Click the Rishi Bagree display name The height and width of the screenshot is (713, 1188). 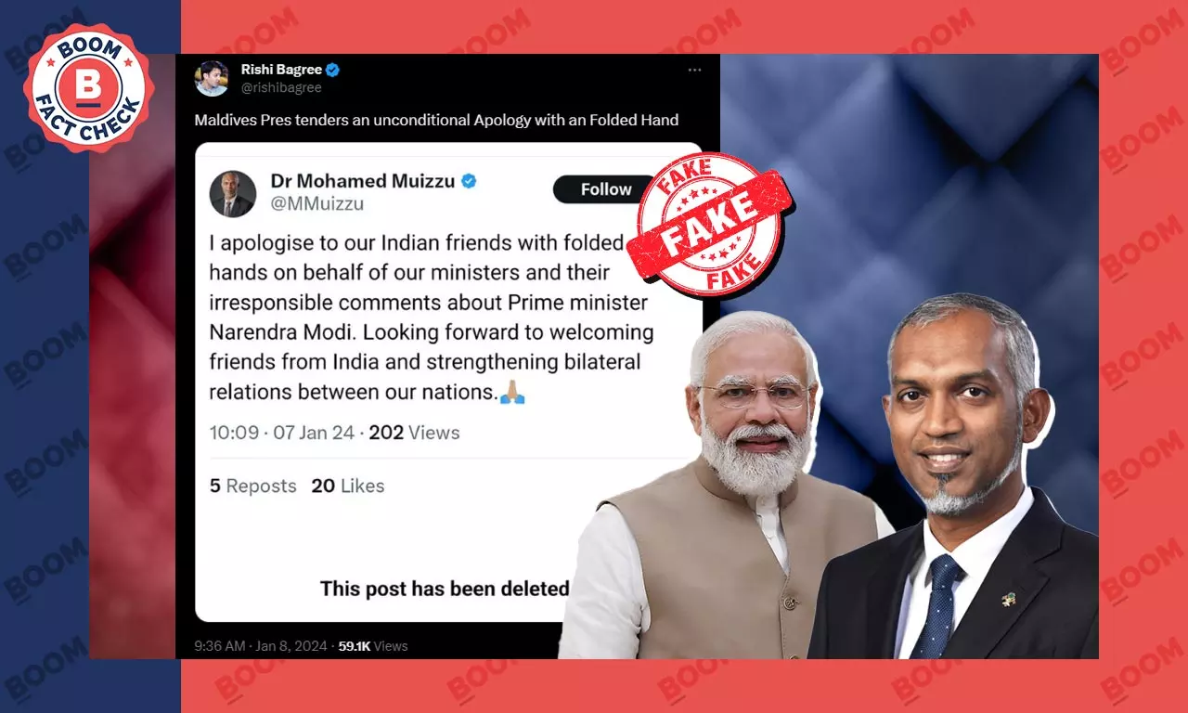click(280, 70)
